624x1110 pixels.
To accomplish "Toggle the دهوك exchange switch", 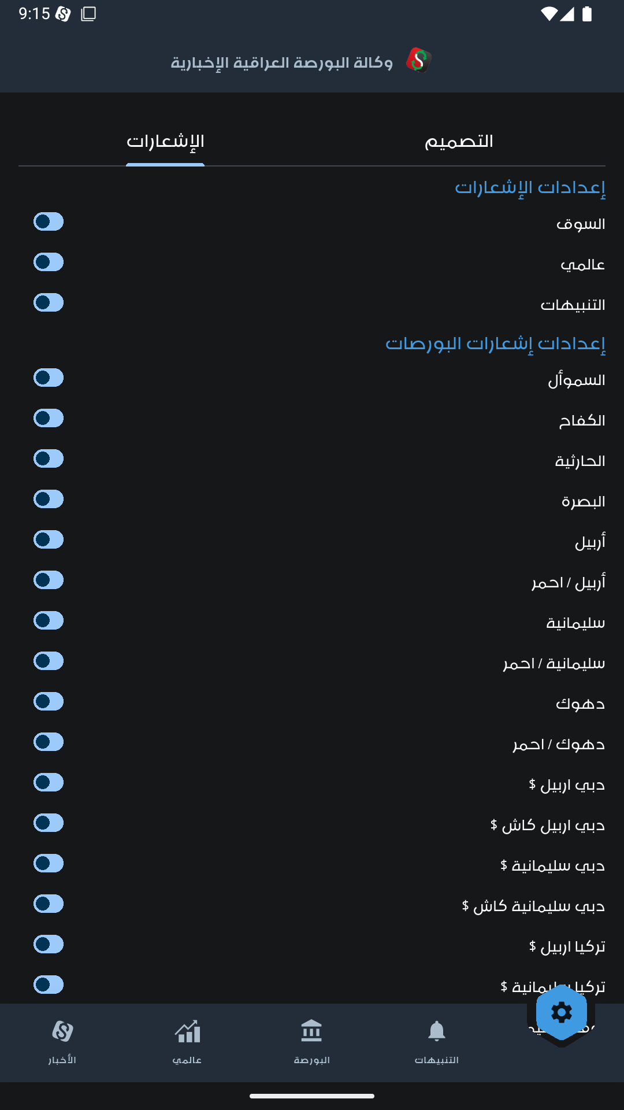I will [x=49, y=701].
